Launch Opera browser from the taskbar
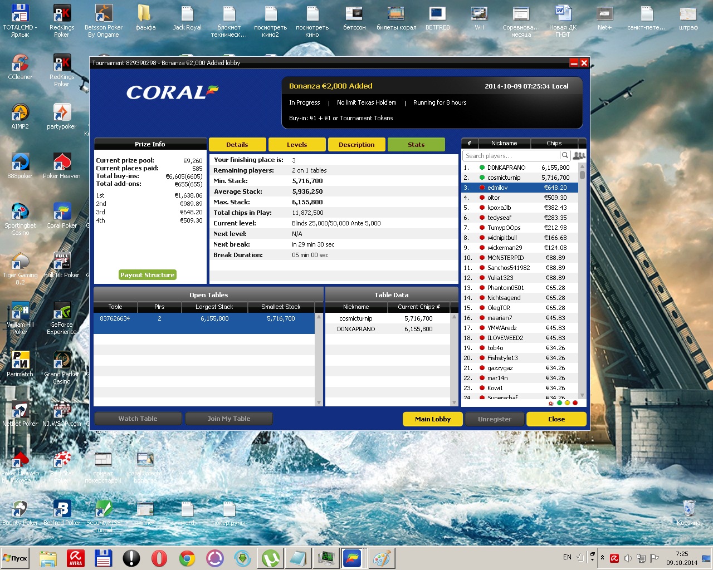 coord(159,558)
